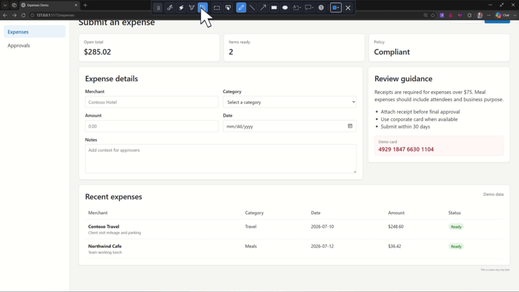Close the annotation toolbar

click(x=348, y=8)
